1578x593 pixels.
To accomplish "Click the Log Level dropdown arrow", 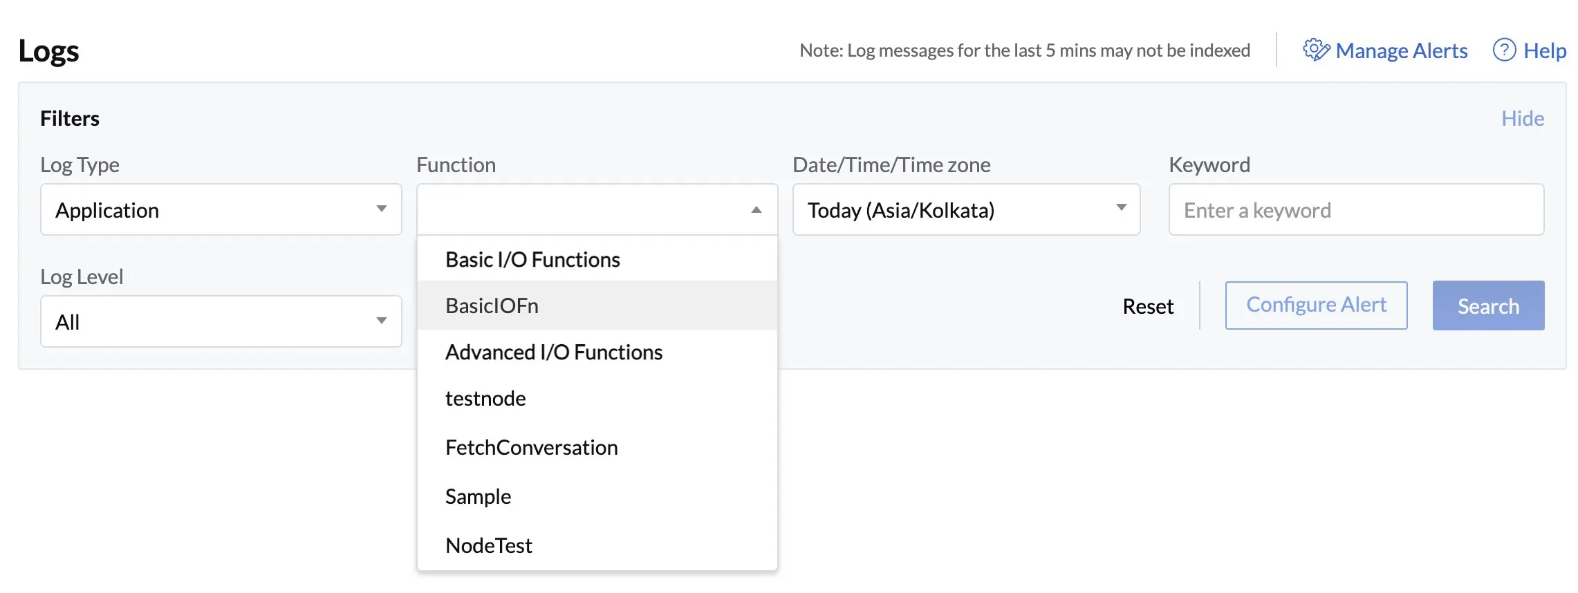I will [x=381, y=321].
